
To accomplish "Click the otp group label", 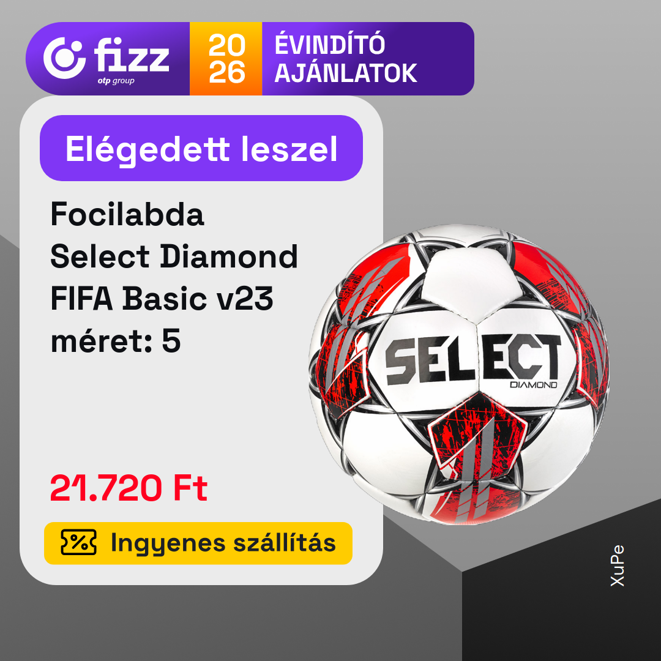I will (x=116, y=81).
